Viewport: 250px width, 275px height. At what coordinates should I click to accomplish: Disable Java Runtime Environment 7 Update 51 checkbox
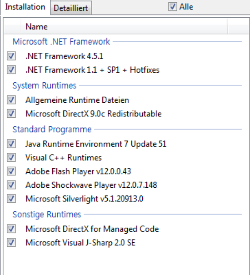coord(11,144)
